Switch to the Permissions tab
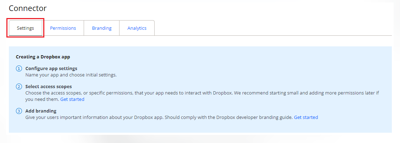This screenshot has width=400, height=143. click(63, 28)
